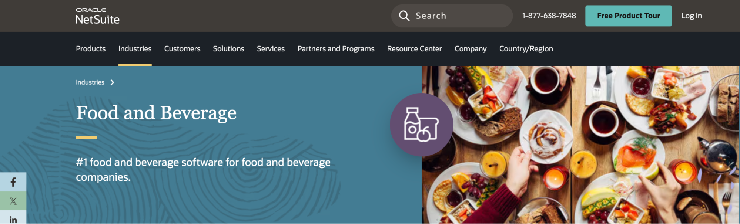Switch to the Services section
Image resolution: width=740 pixels, height=224 pixels.
271,48
